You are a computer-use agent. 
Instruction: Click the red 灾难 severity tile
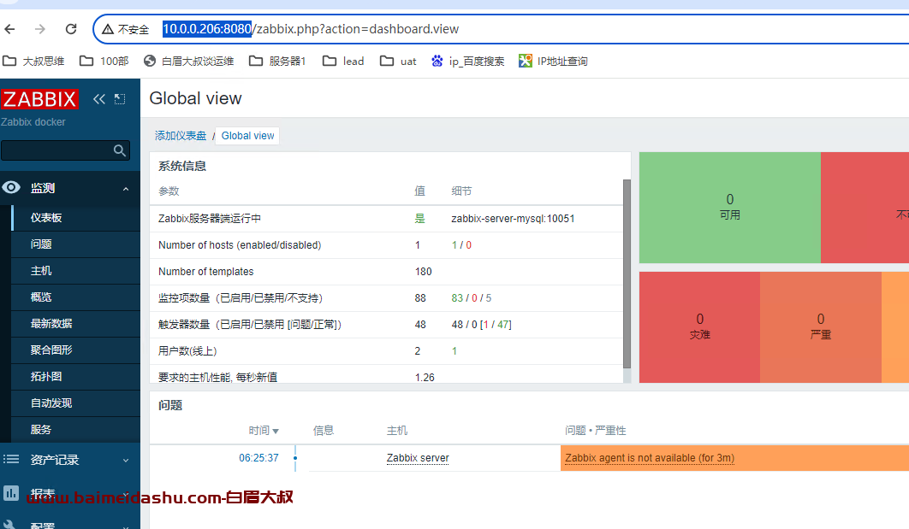tap(699, 327)
